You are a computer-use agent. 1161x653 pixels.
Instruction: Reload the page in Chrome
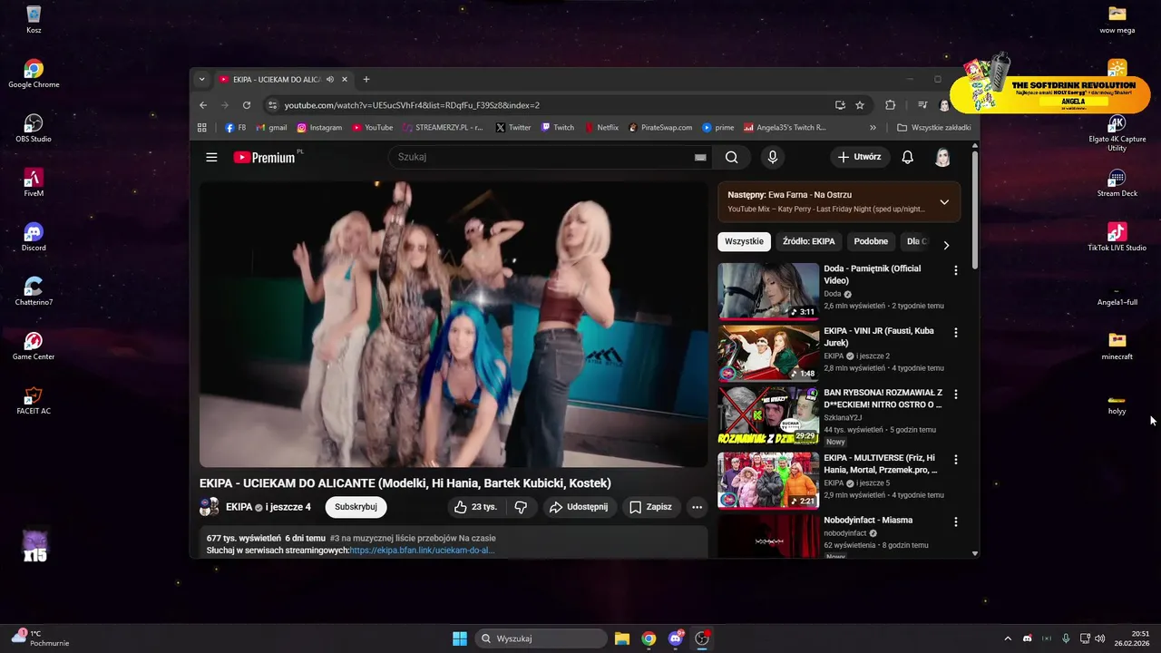[247, 105]
